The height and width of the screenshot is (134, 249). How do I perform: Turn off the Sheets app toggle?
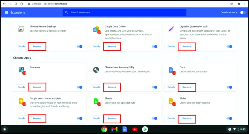pyautogui.click(x=155, y=118)
